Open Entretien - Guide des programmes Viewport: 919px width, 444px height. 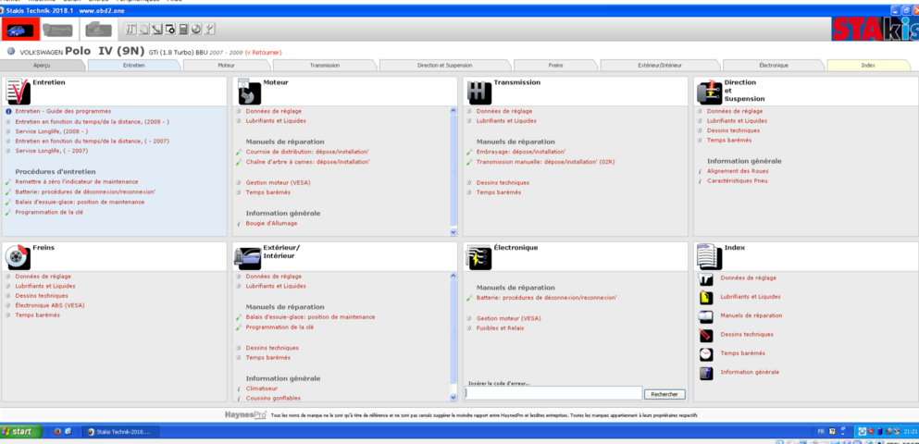63,111
